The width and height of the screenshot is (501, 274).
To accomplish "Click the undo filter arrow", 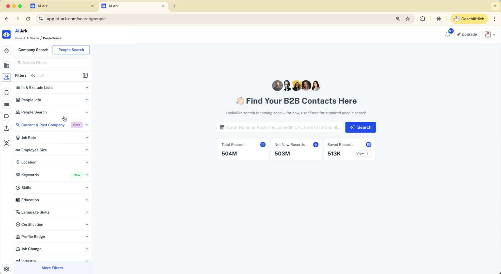I will coord(33,76).
